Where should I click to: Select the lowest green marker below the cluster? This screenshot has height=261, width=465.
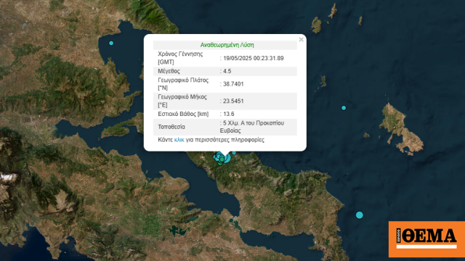(x=219, y=164)
